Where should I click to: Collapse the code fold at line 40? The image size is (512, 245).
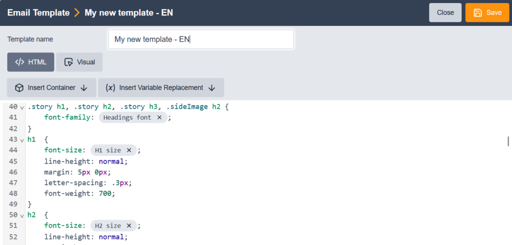pyautogui.click(x=22, y=107)
